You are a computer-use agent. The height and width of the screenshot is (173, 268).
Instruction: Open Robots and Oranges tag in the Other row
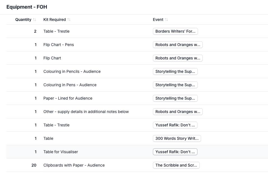(x=178, y=112)
